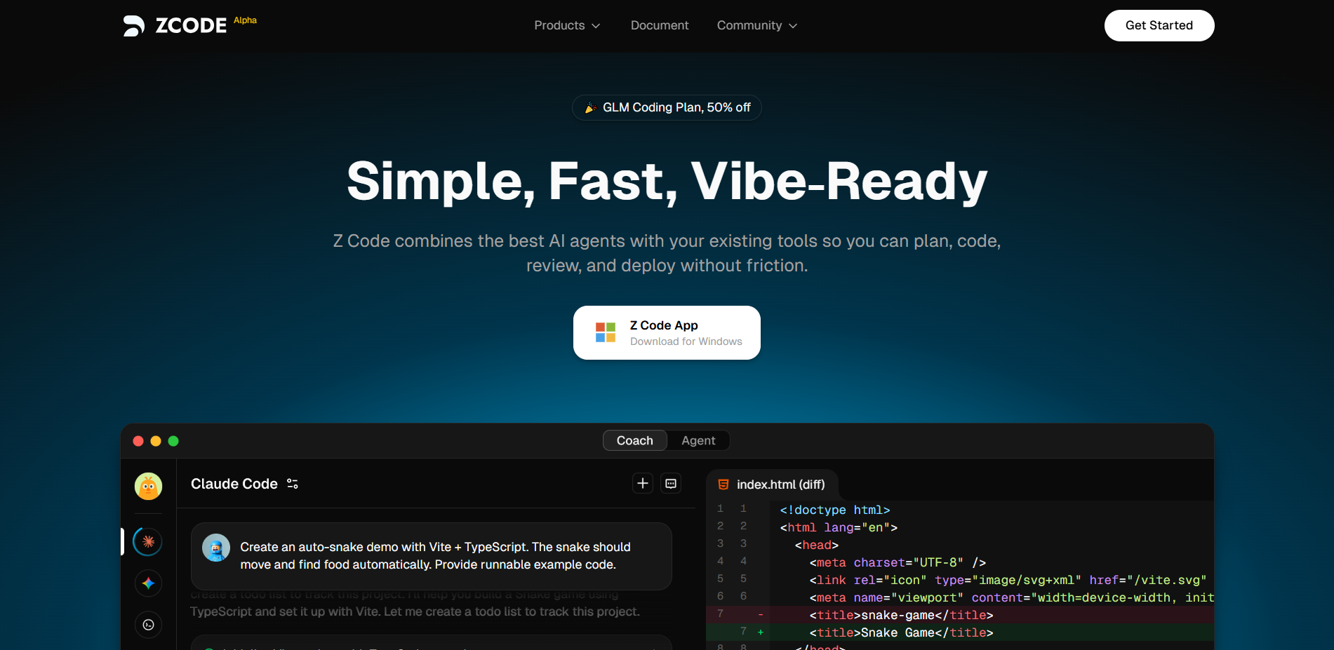Image resolution: width=1334 pixels, height=650 pixels.
Task: Click the Alpha label beside ZCODE
Action: coord(245,20)
